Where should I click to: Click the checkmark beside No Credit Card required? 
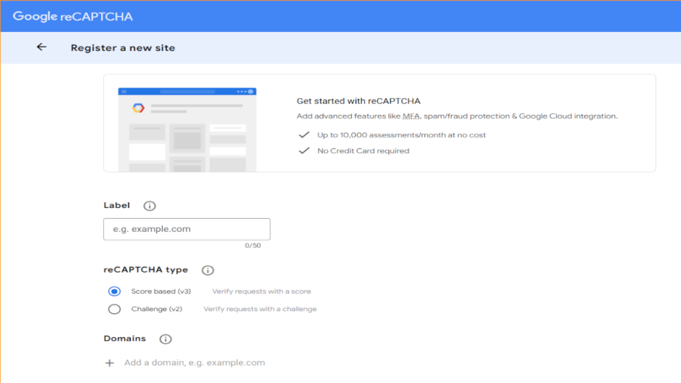coord(304,151)
